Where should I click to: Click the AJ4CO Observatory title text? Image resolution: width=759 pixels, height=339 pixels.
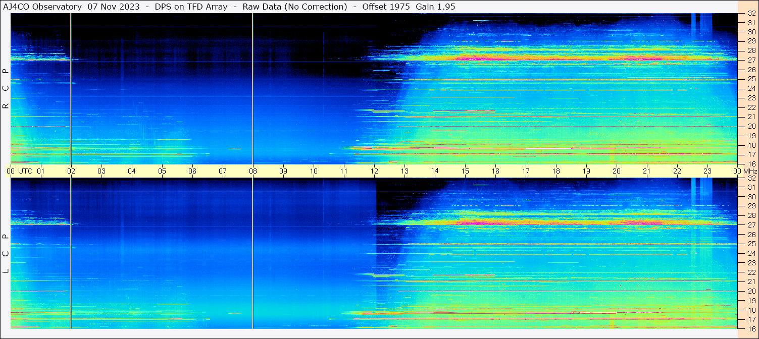pos(42,7)
